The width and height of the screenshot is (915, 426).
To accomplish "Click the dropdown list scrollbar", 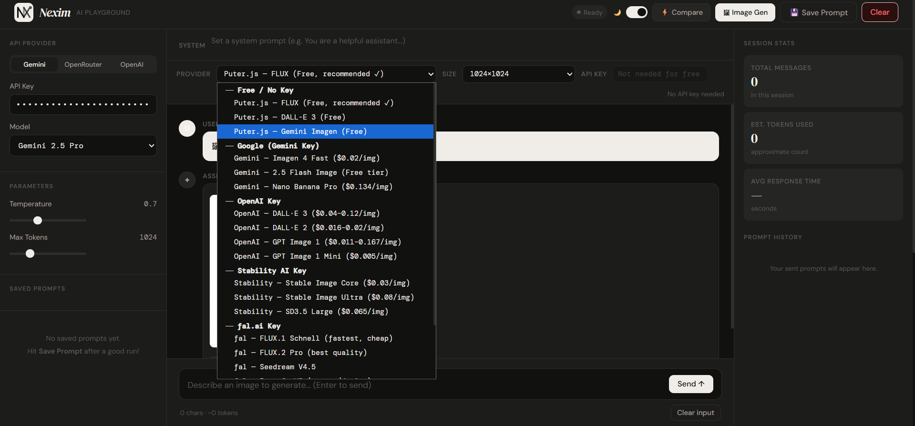I will tap(434, 205).
